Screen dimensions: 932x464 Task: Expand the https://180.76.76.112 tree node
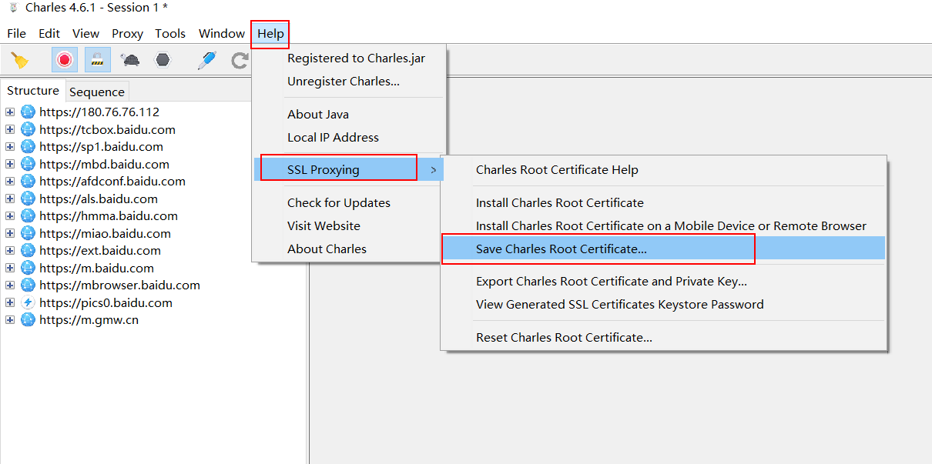10,112
